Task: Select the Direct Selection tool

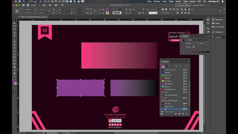Action: pos(15,23)
